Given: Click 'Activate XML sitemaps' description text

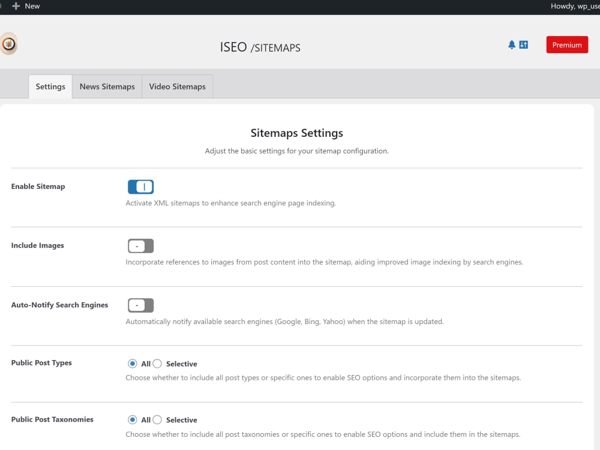Looking at the screenshot, I should 231,203.
